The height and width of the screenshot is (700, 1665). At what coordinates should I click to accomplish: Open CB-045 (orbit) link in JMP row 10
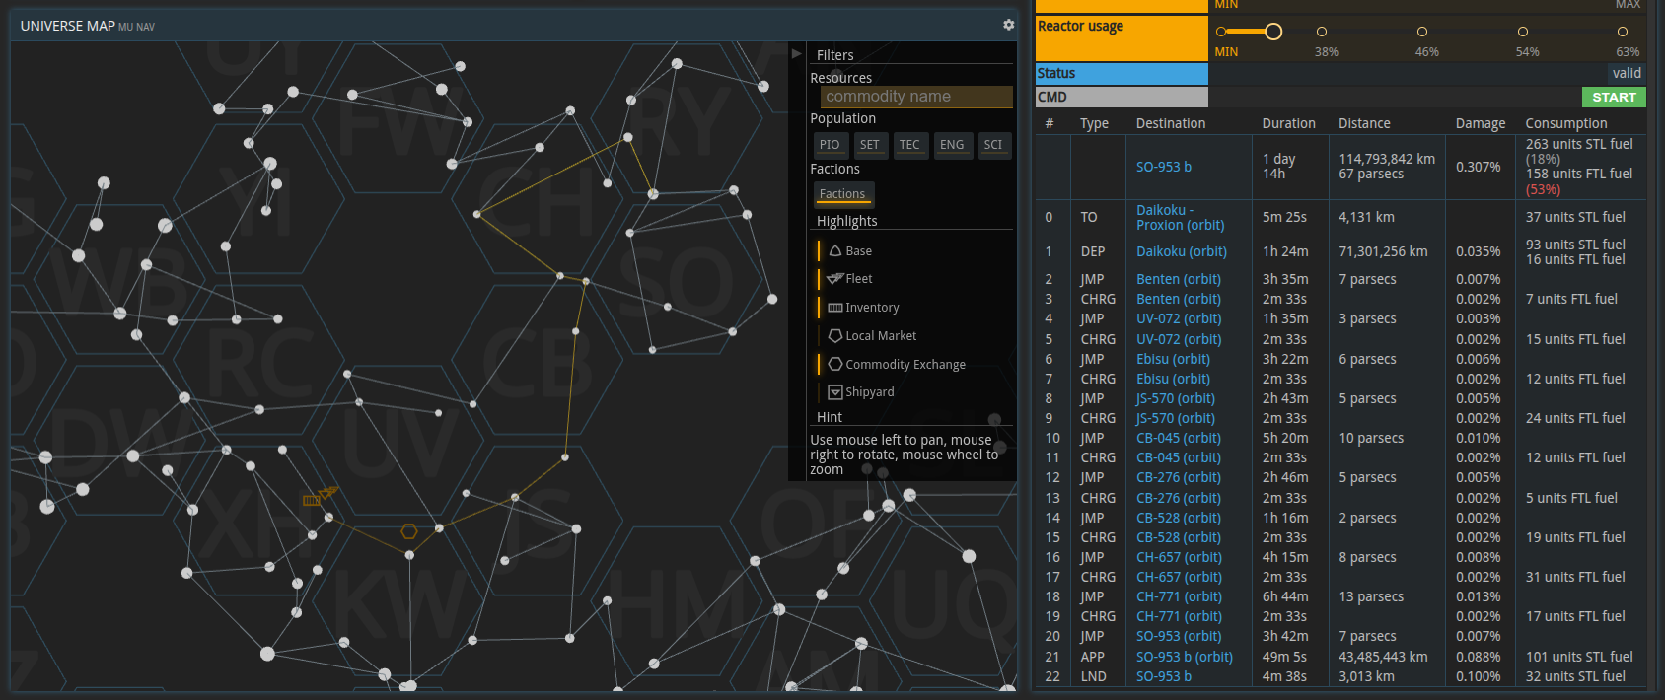[1179, 438]
